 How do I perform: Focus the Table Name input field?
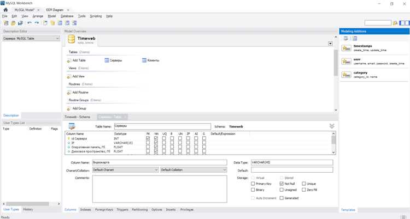(162, 126)
